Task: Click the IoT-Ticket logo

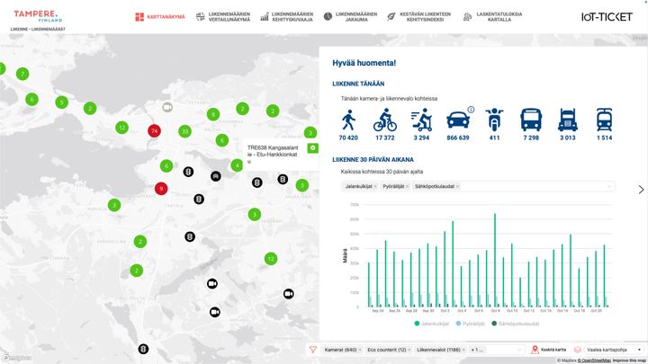Action: point(607,17)
